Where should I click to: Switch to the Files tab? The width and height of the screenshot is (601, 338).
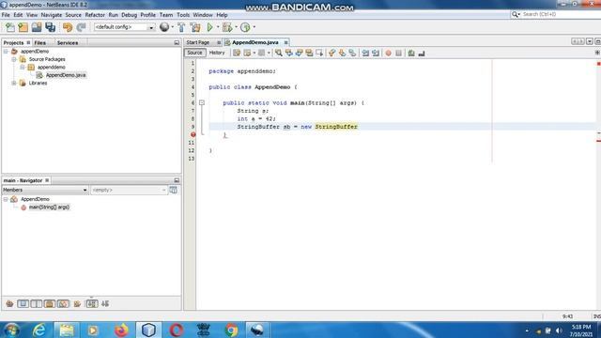(39, 43)
